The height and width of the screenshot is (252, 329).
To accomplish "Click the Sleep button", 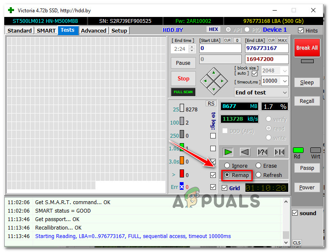I will coord(307,83).
